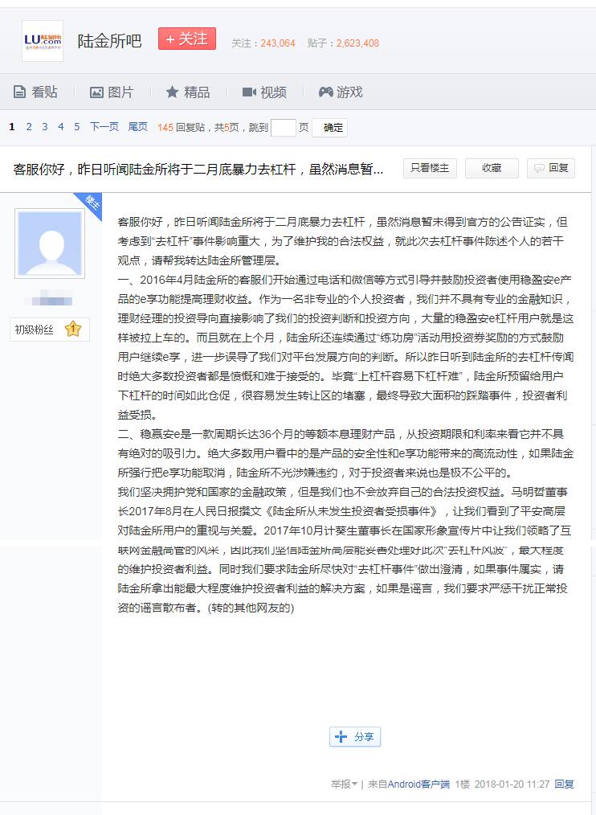Open the 陆金所 LU.com forum logo
This screenshot has width=596, height=815.
[x=43, y=41]
